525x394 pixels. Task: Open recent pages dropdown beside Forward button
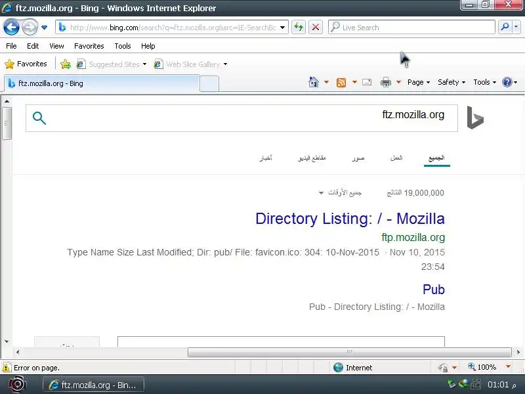pos(44,28)
